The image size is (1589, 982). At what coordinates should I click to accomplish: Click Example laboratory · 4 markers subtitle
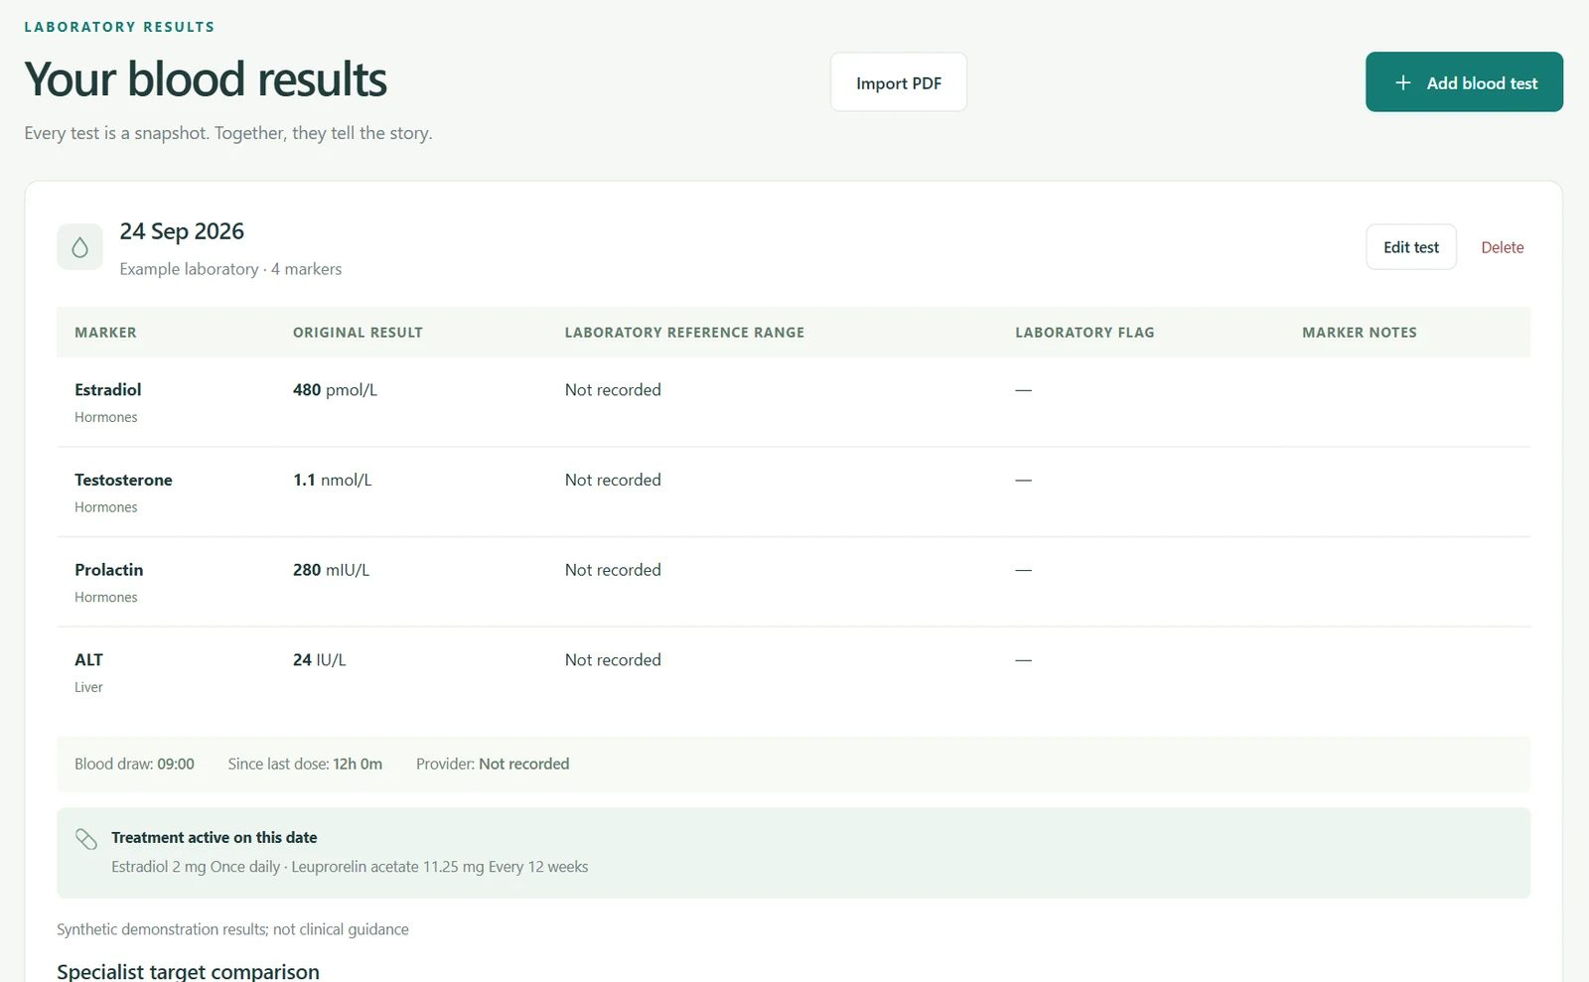(x=230, y=269)
